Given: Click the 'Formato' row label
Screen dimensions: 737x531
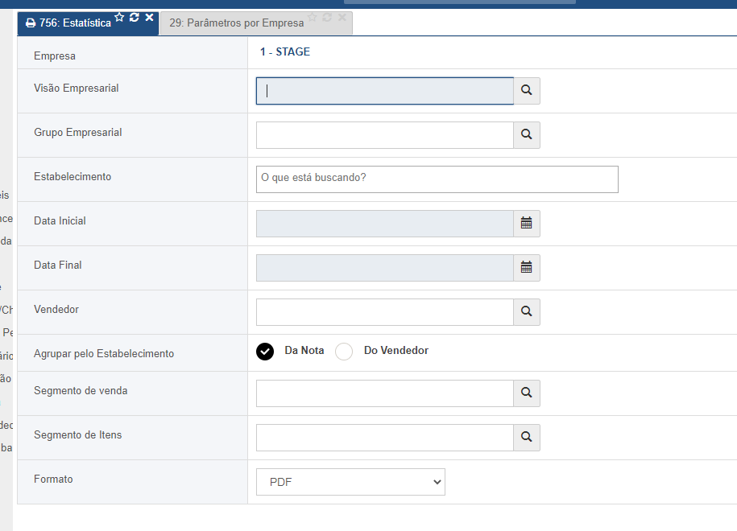Looking at the screenshot, I should pos(53,479).
